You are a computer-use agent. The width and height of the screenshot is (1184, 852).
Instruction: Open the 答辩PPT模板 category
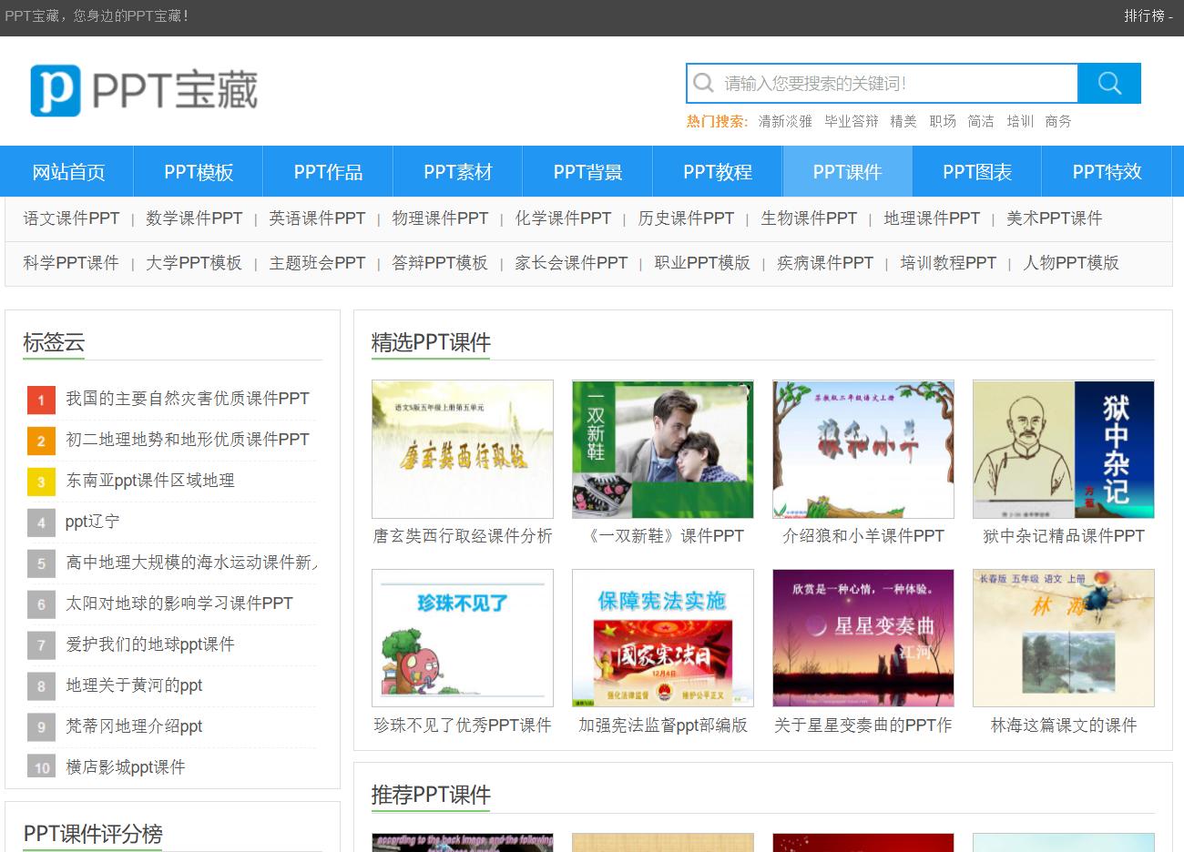440,262
